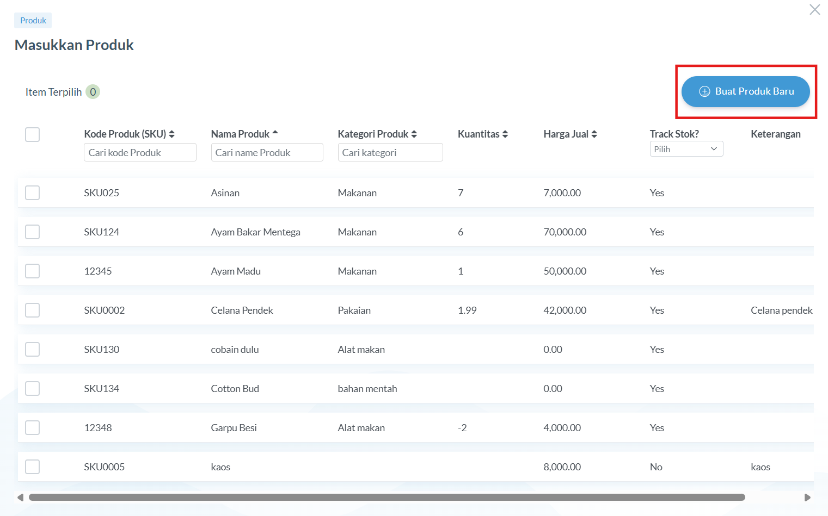Click the horizontal scrollbar thumb
Image resolution: width=828 pixels, height=516 pixels.
(x=387, y=498)
